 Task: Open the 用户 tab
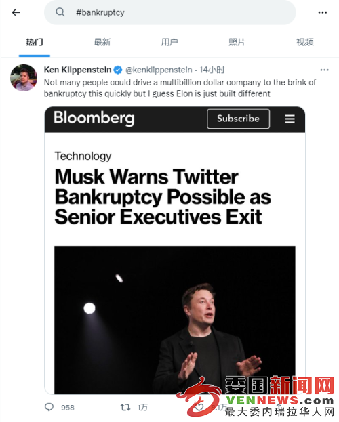click(x=169, y=42)
